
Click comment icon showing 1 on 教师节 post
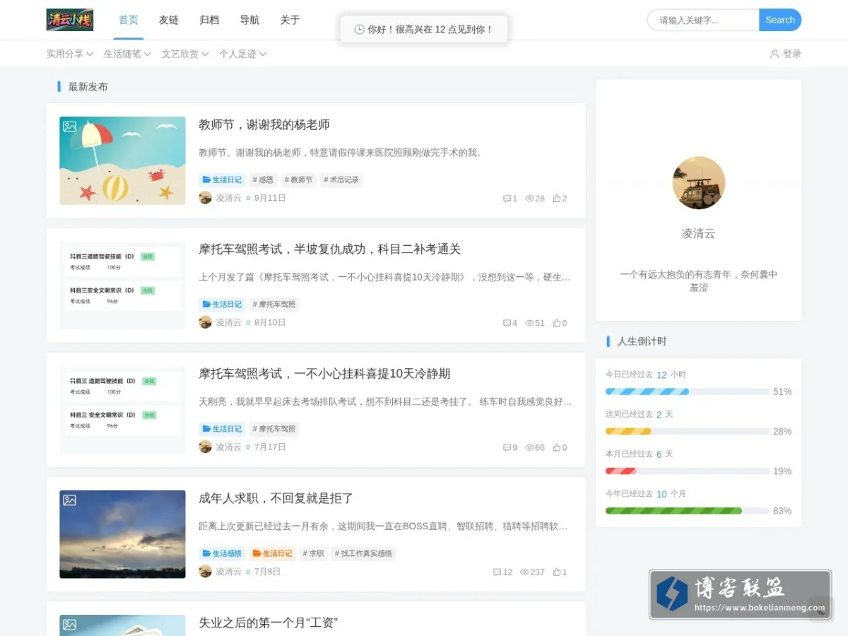coord(507,199)
